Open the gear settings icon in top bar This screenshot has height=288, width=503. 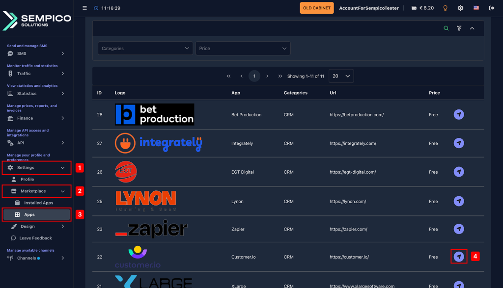tap(460, 8)
